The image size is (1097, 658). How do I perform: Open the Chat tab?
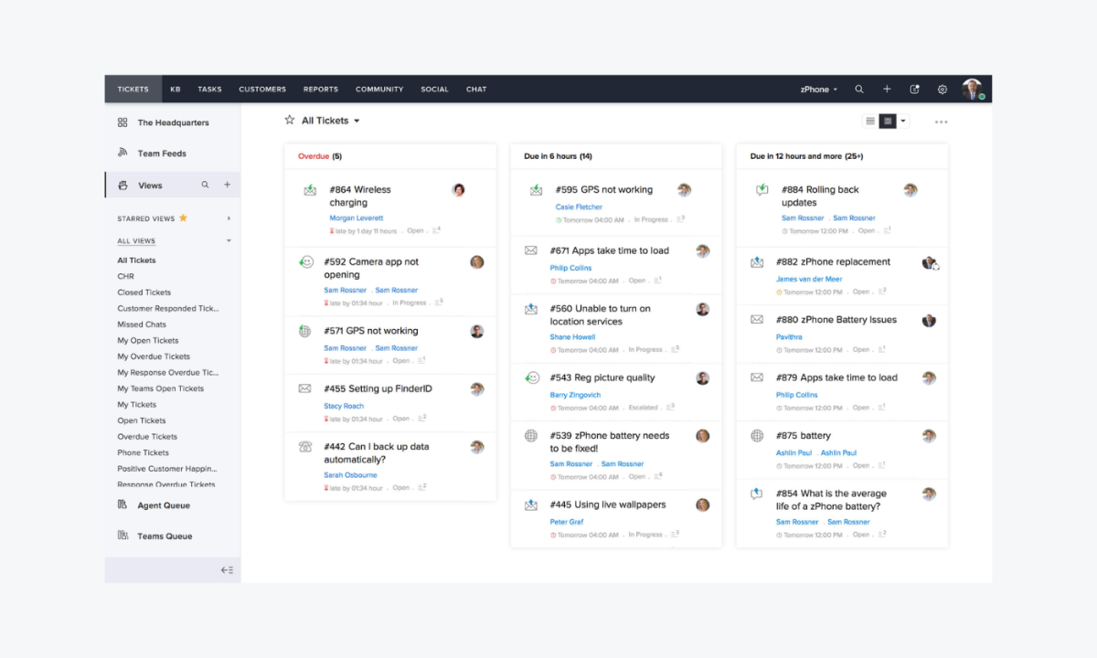pos(476,90)
